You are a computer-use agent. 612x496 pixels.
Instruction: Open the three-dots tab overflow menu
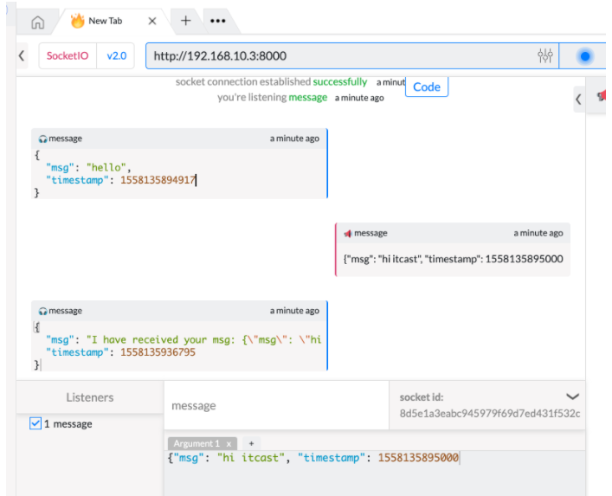tap(218, 21)
